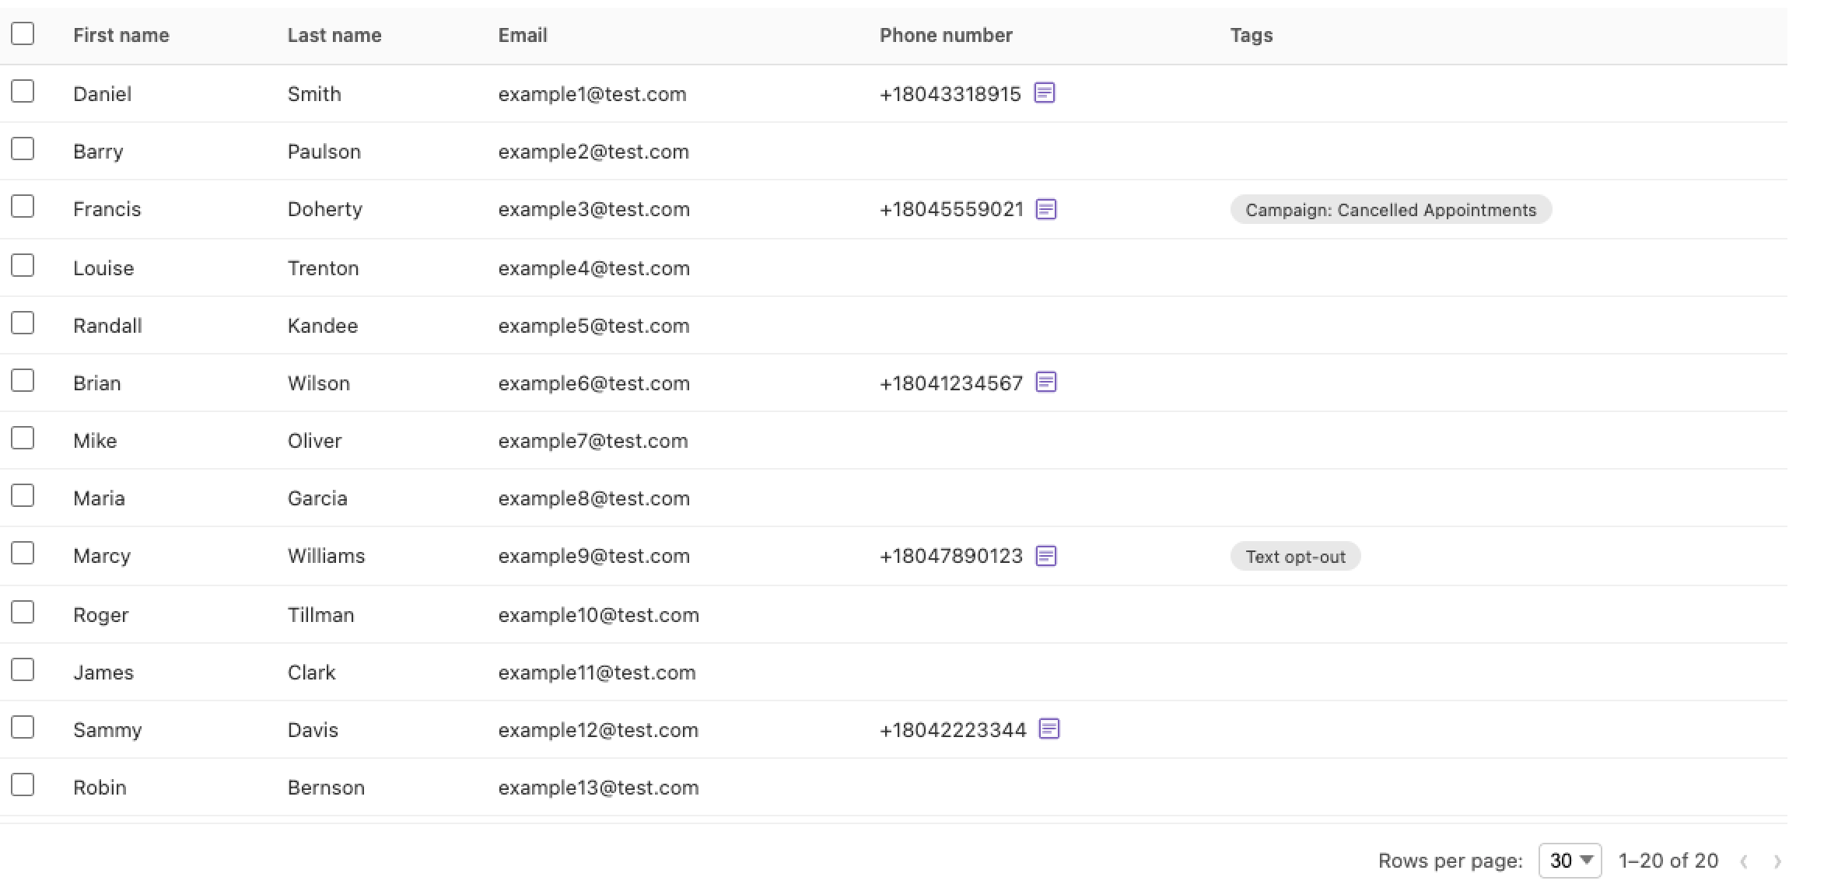Viewport: 1831px width, 891px height.
Task: Open text icon for Brian Wilson's number
Action: coord(1046,383)
